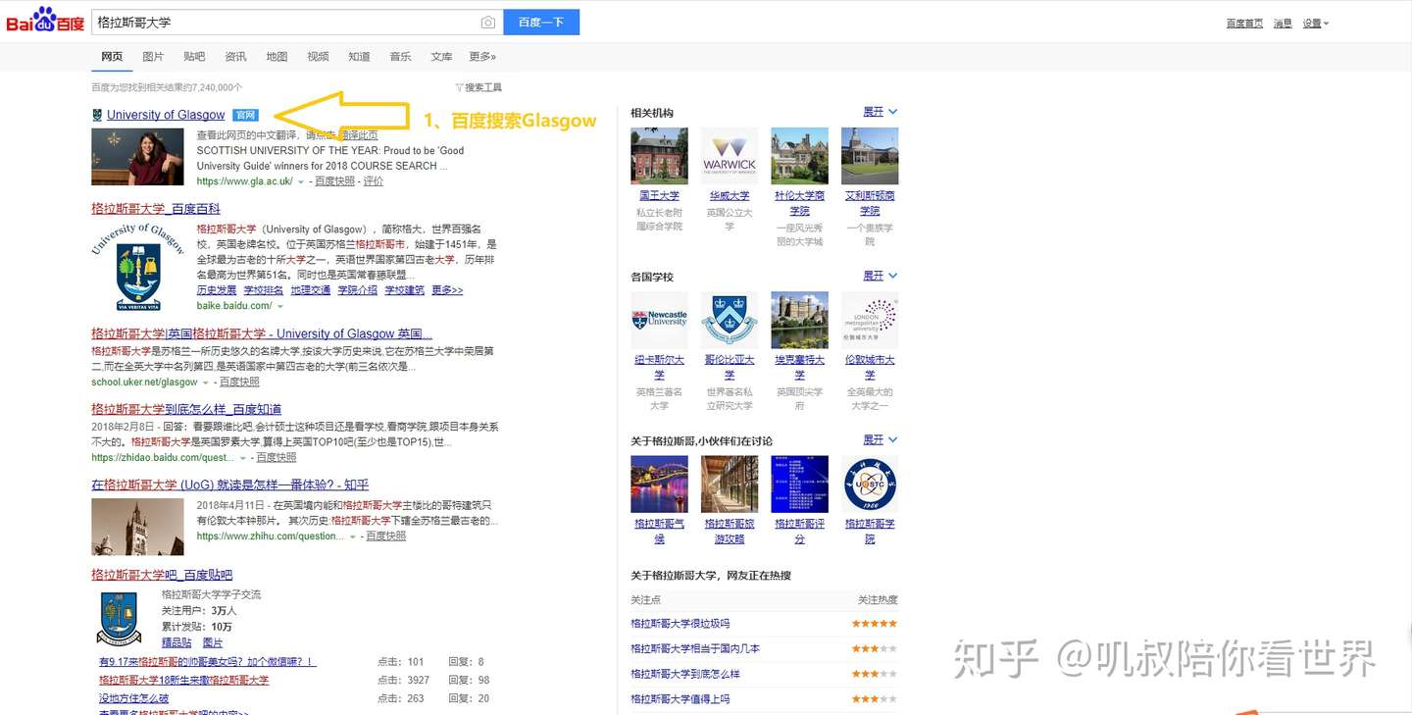The height and width of the screenshot is (715, 1412).
Task: Open 杜伦大学商学院 link
Action: pos(799,203)
